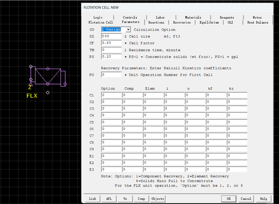This screenshot has width=279, height=204.
Task: Open the Notes tab
Action: [x=257, y=17]
